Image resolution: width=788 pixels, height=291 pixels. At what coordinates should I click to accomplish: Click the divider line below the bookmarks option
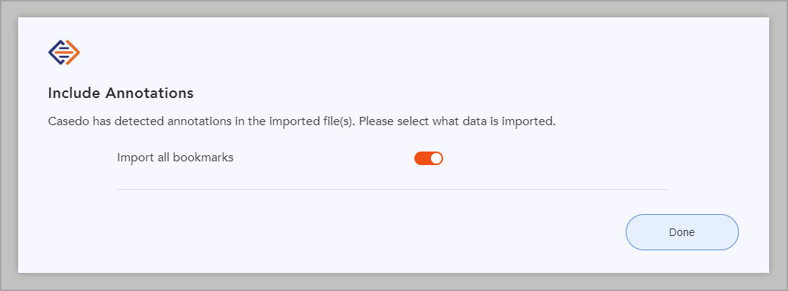click(393, 190)
